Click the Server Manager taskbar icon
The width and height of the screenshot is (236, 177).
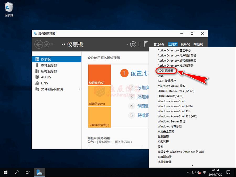pyautogui.click(x=39, y=172)
